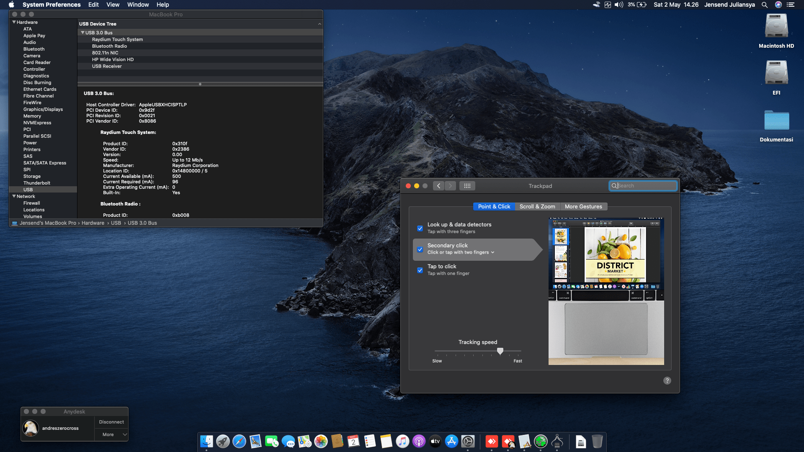Adjust the Tracking speed slider handle
The height and width of the screenshot is (452, 804).
tap(500, 351)
